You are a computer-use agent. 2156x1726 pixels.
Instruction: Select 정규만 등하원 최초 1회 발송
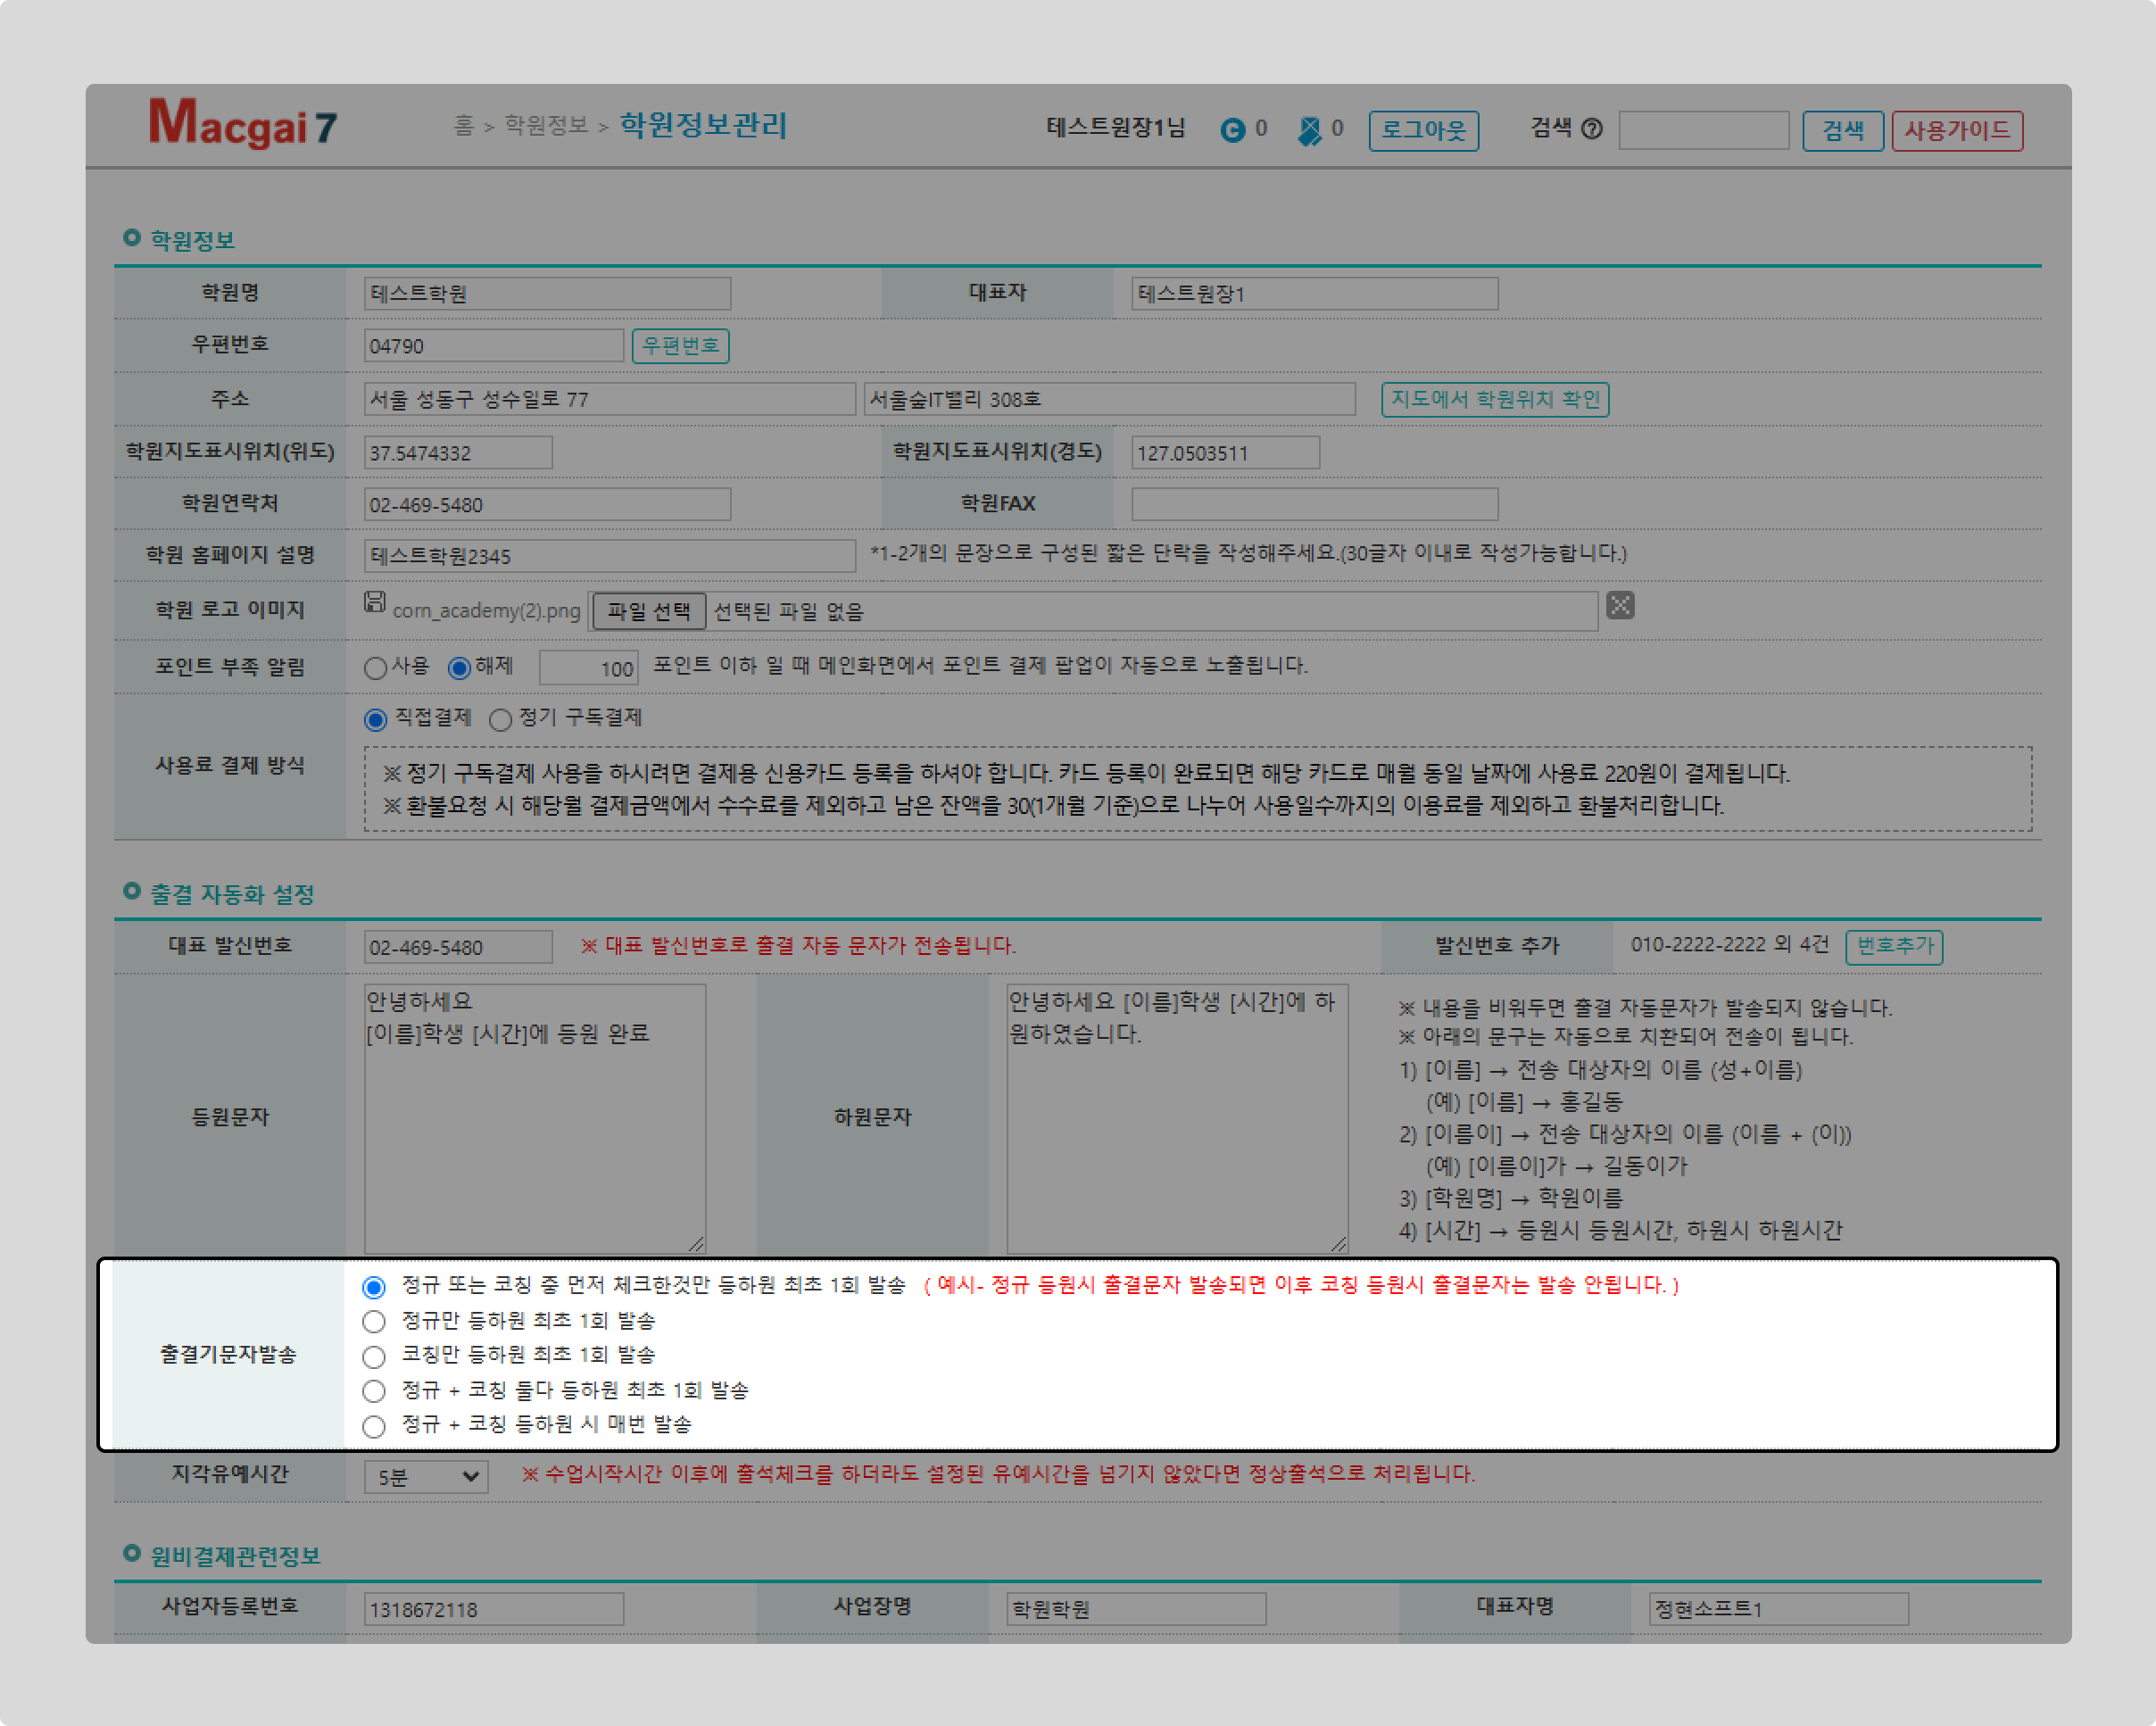coord(374,1322)
